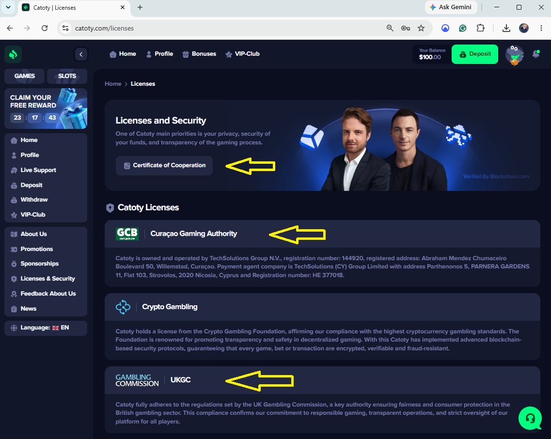Image resolution: width=551 pixels, height=439 pixels.
Task: Switch to the GAMES tab
Action: click(25, 76)
